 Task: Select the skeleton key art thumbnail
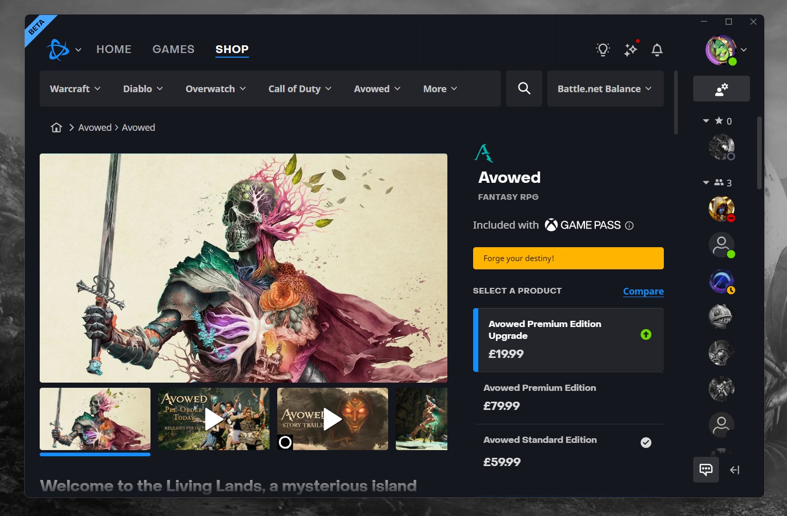(x=95, y=419)
